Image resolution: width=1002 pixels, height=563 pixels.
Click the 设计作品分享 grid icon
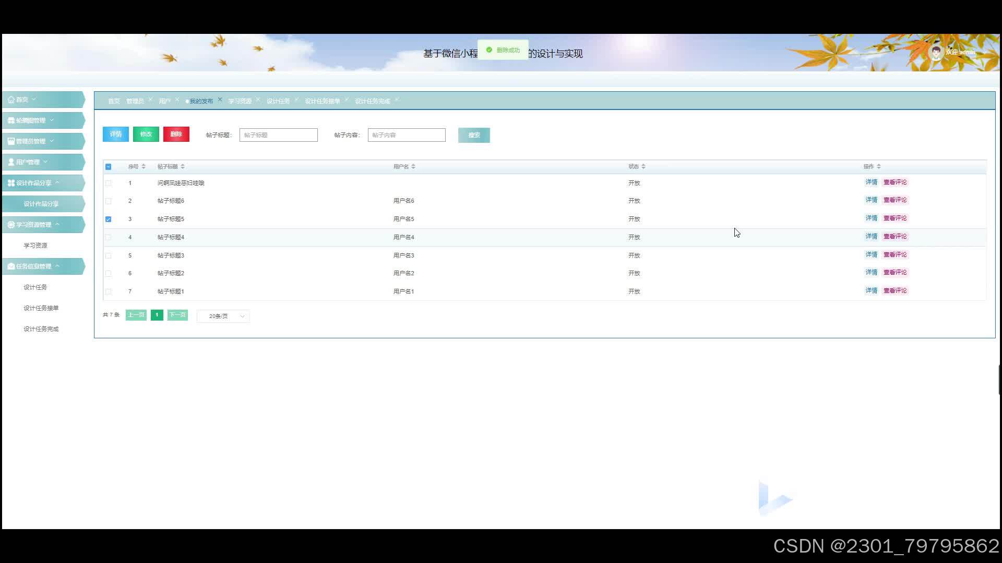coord(11,183)
